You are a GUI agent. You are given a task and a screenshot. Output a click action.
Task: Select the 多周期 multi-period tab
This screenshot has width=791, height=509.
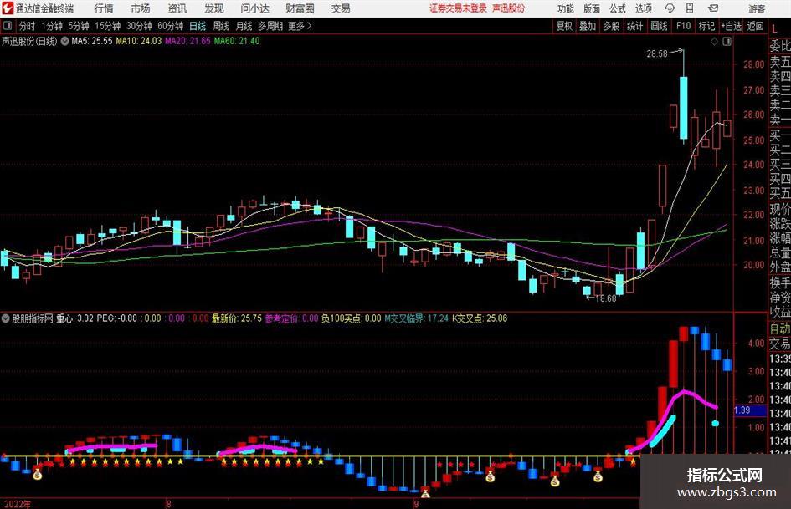[x=270, y=26]
